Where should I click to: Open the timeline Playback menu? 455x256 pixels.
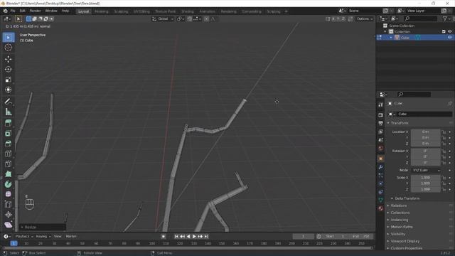(23, 236)
